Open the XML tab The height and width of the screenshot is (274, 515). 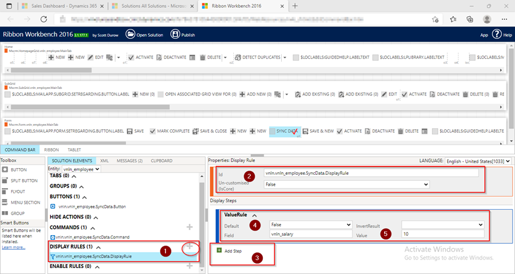click(104, 161)
